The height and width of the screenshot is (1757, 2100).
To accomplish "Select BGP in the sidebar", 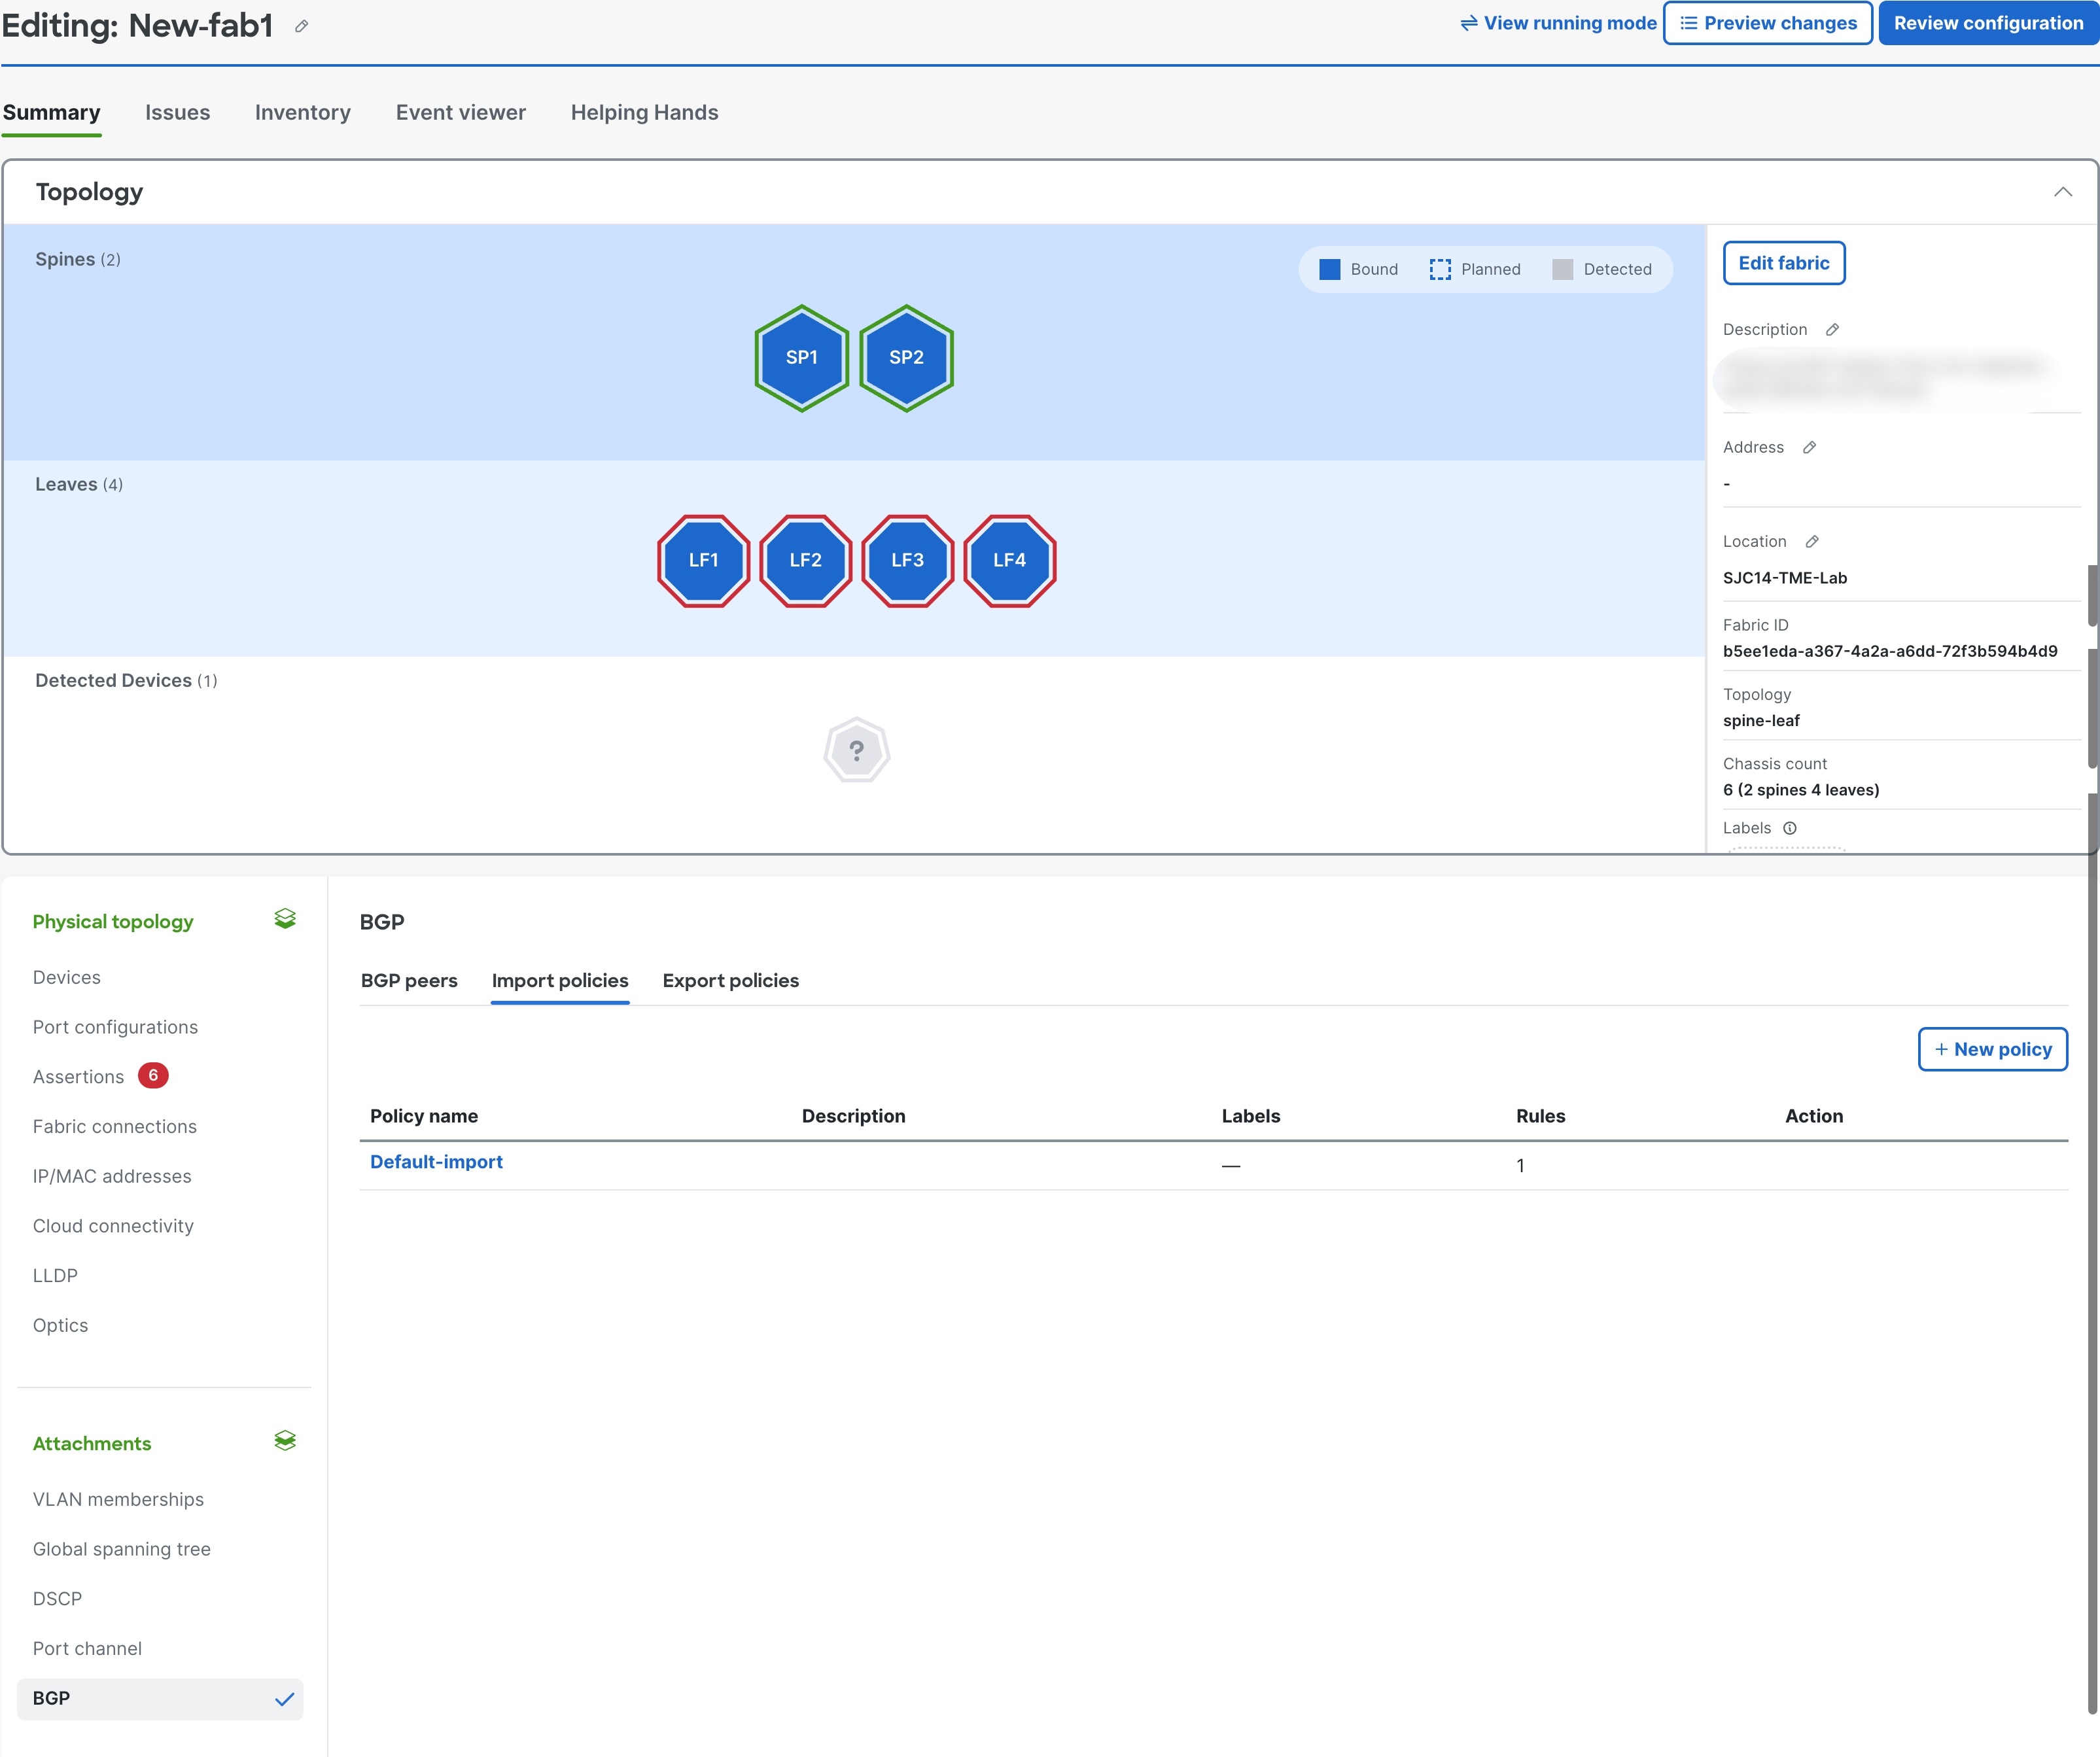I will point(160,1699).
